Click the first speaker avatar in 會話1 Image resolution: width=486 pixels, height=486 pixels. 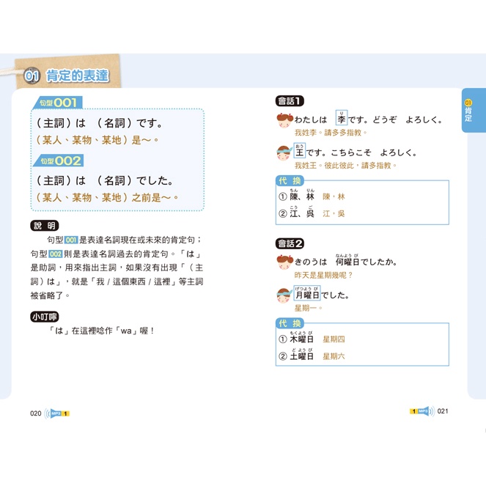pyautogui.click(x=284, y=119)
